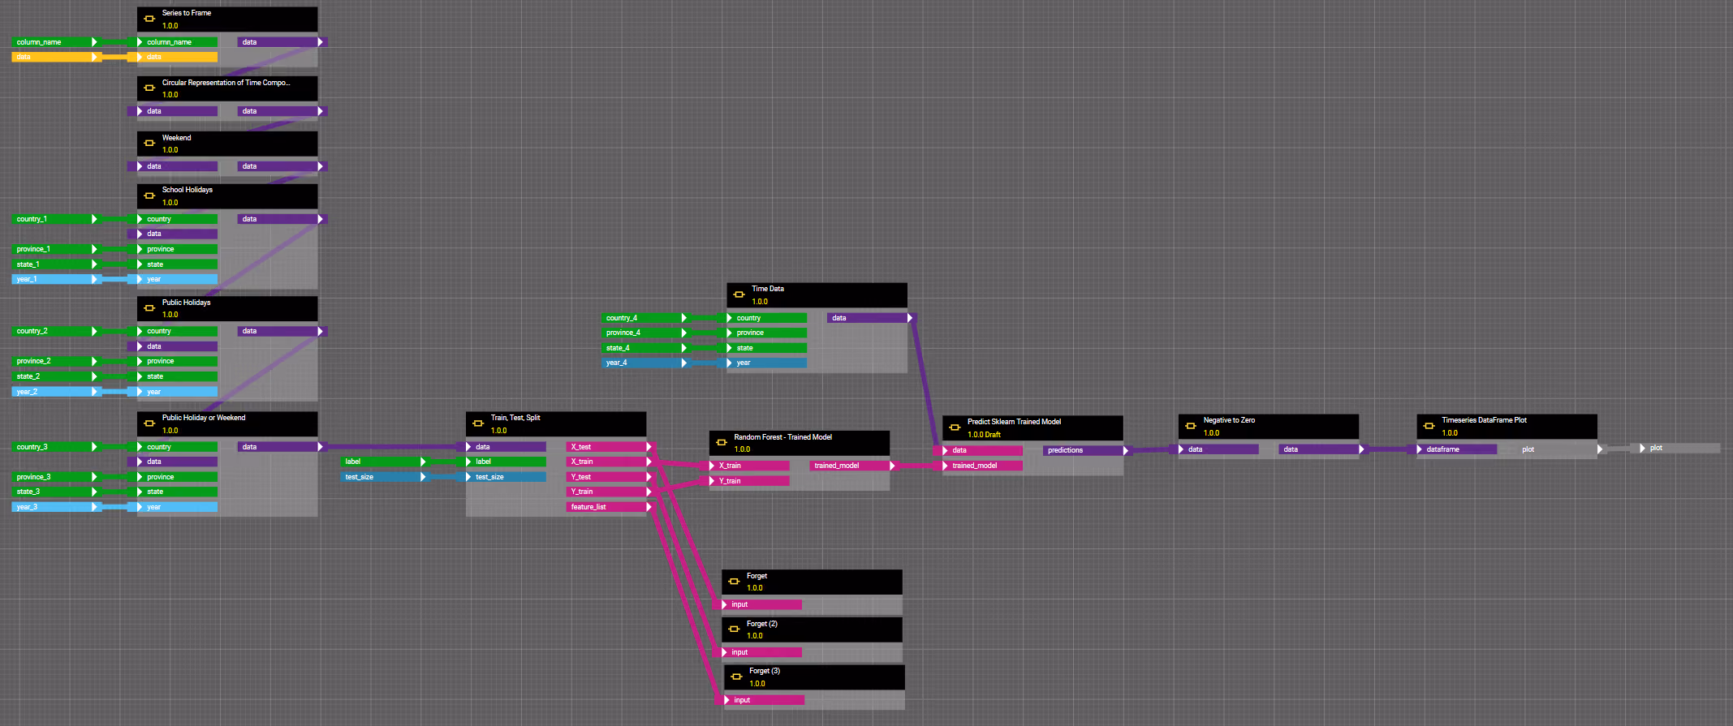Click the "1.0.0 Draft" version text
Viewport: 1733px width, 726px height.
click(x=984, y=435)
